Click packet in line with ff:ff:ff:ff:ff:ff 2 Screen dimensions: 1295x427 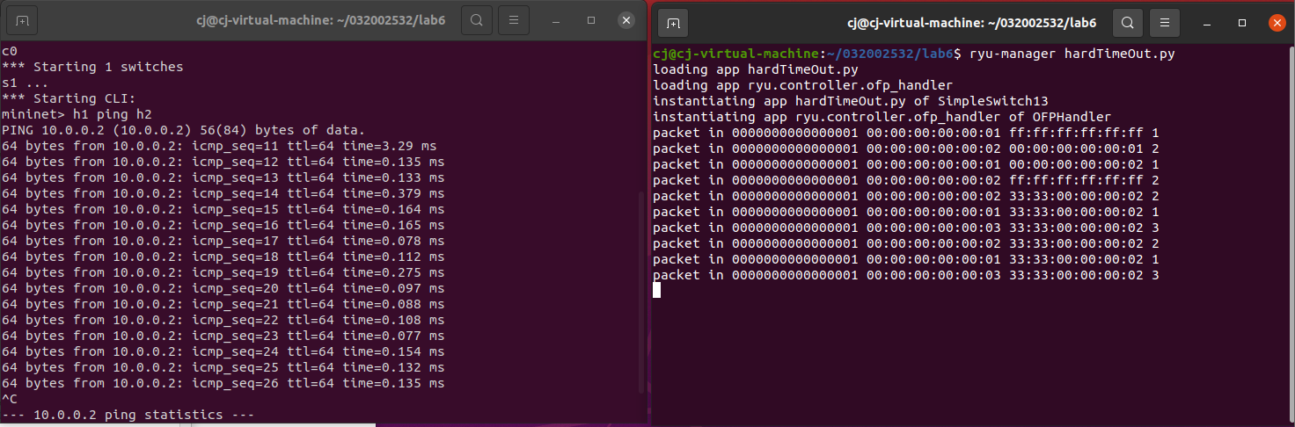coord(905,180)
